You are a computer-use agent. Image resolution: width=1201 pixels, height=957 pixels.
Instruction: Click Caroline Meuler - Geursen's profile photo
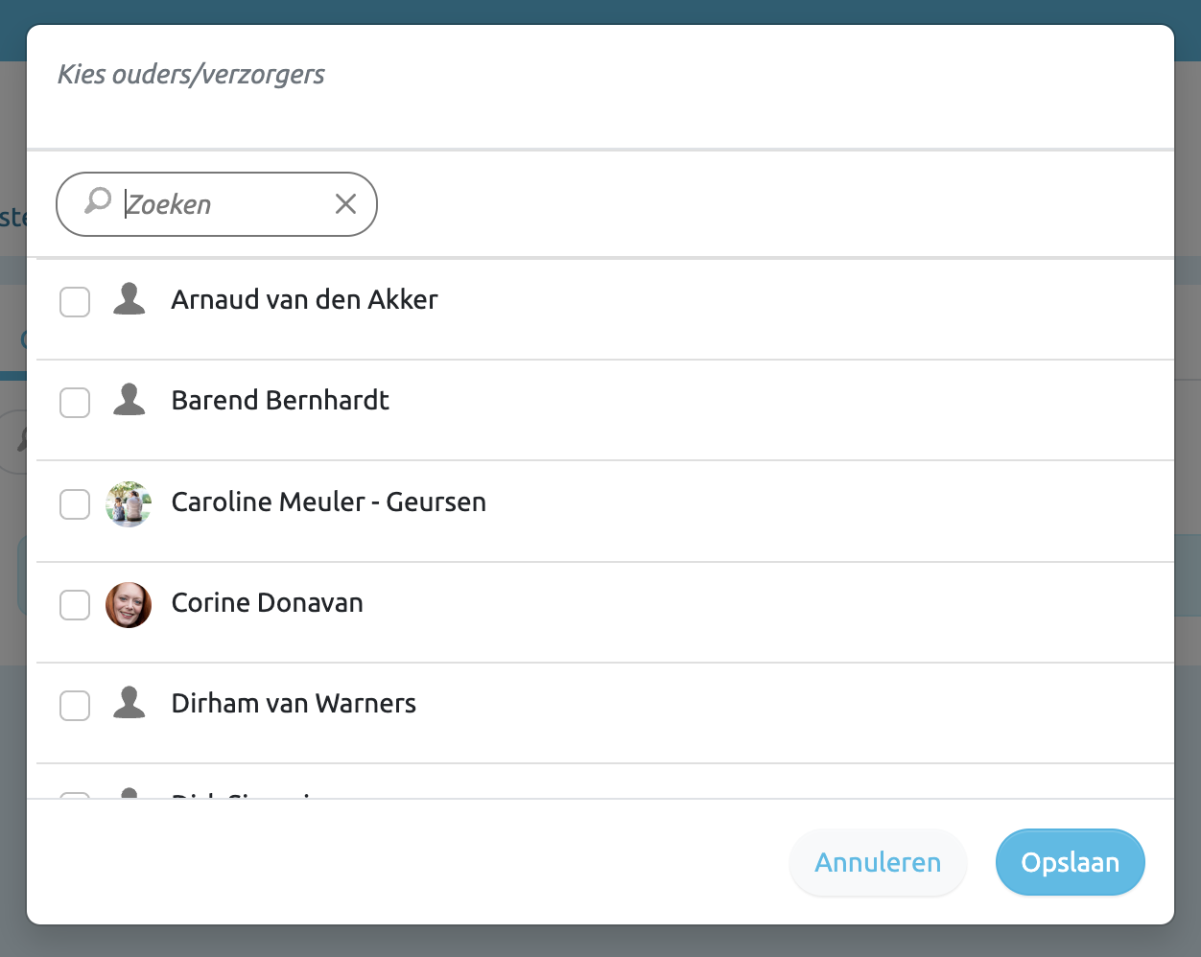click(129, 503)
